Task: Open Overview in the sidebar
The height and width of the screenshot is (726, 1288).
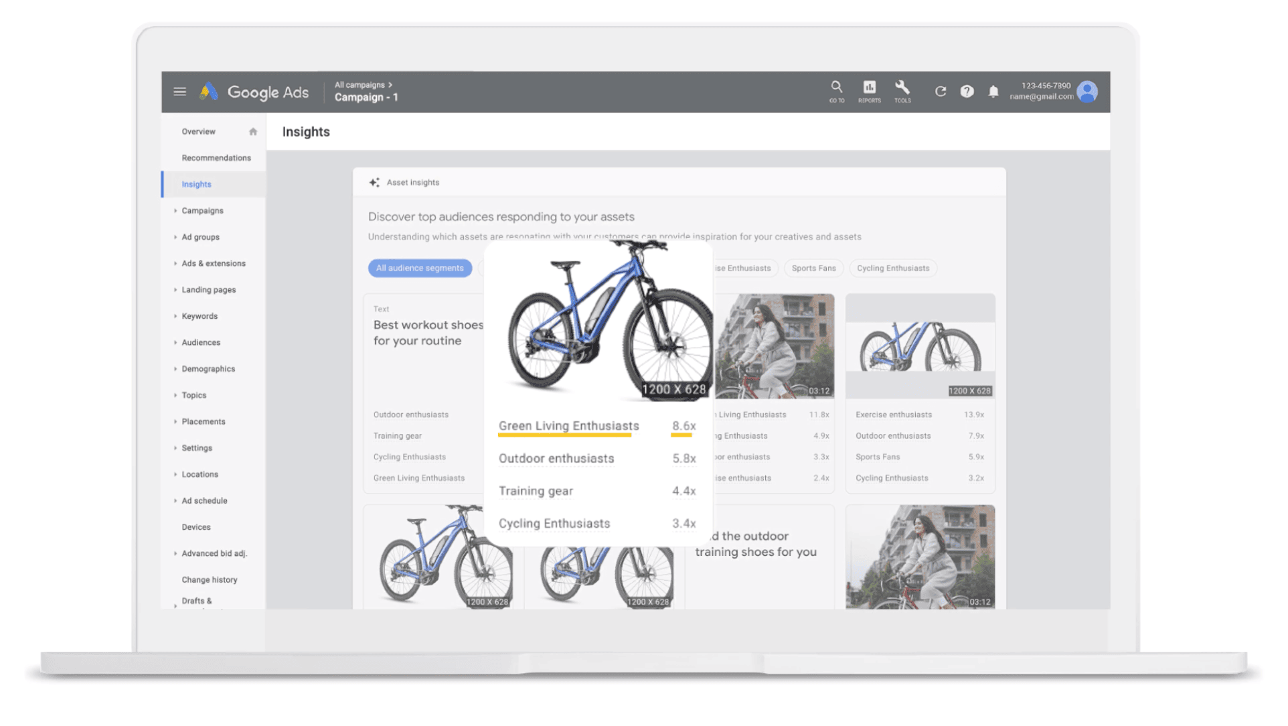Action: click(x=199, y=132)
